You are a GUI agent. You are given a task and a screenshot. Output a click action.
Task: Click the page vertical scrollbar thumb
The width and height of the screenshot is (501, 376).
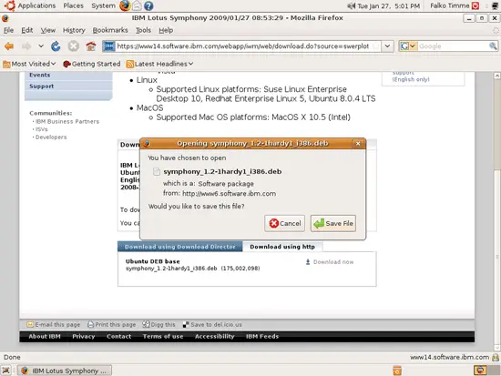(496, 258)
